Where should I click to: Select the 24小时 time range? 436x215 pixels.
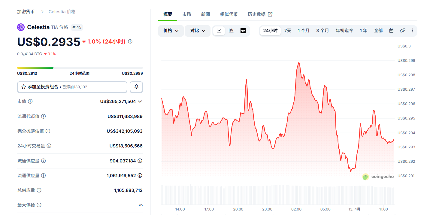click(x=270, y=31)
